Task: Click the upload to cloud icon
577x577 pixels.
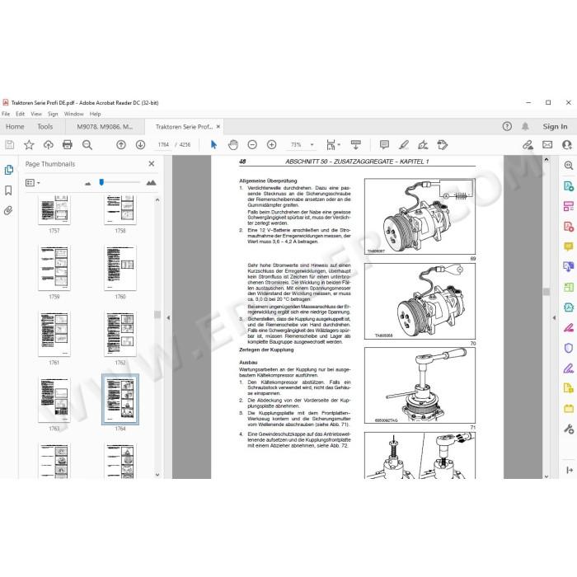Action: click(x=48, y=145)
